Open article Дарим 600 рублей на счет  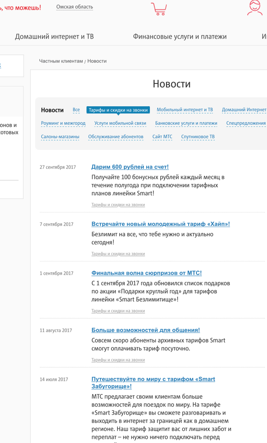(130, 167)
